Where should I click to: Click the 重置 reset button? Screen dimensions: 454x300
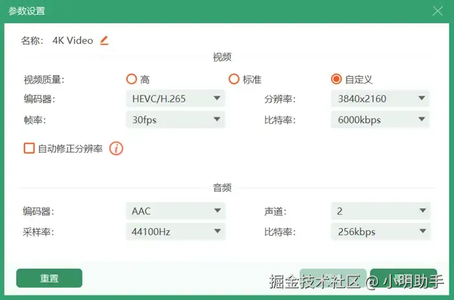coord(49,278)
